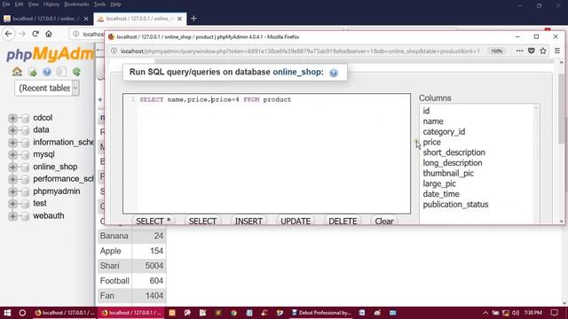Open the Windows Start menu
This screenshot has width=568, height=319.
pyautogui.click(x=7, y=313)
